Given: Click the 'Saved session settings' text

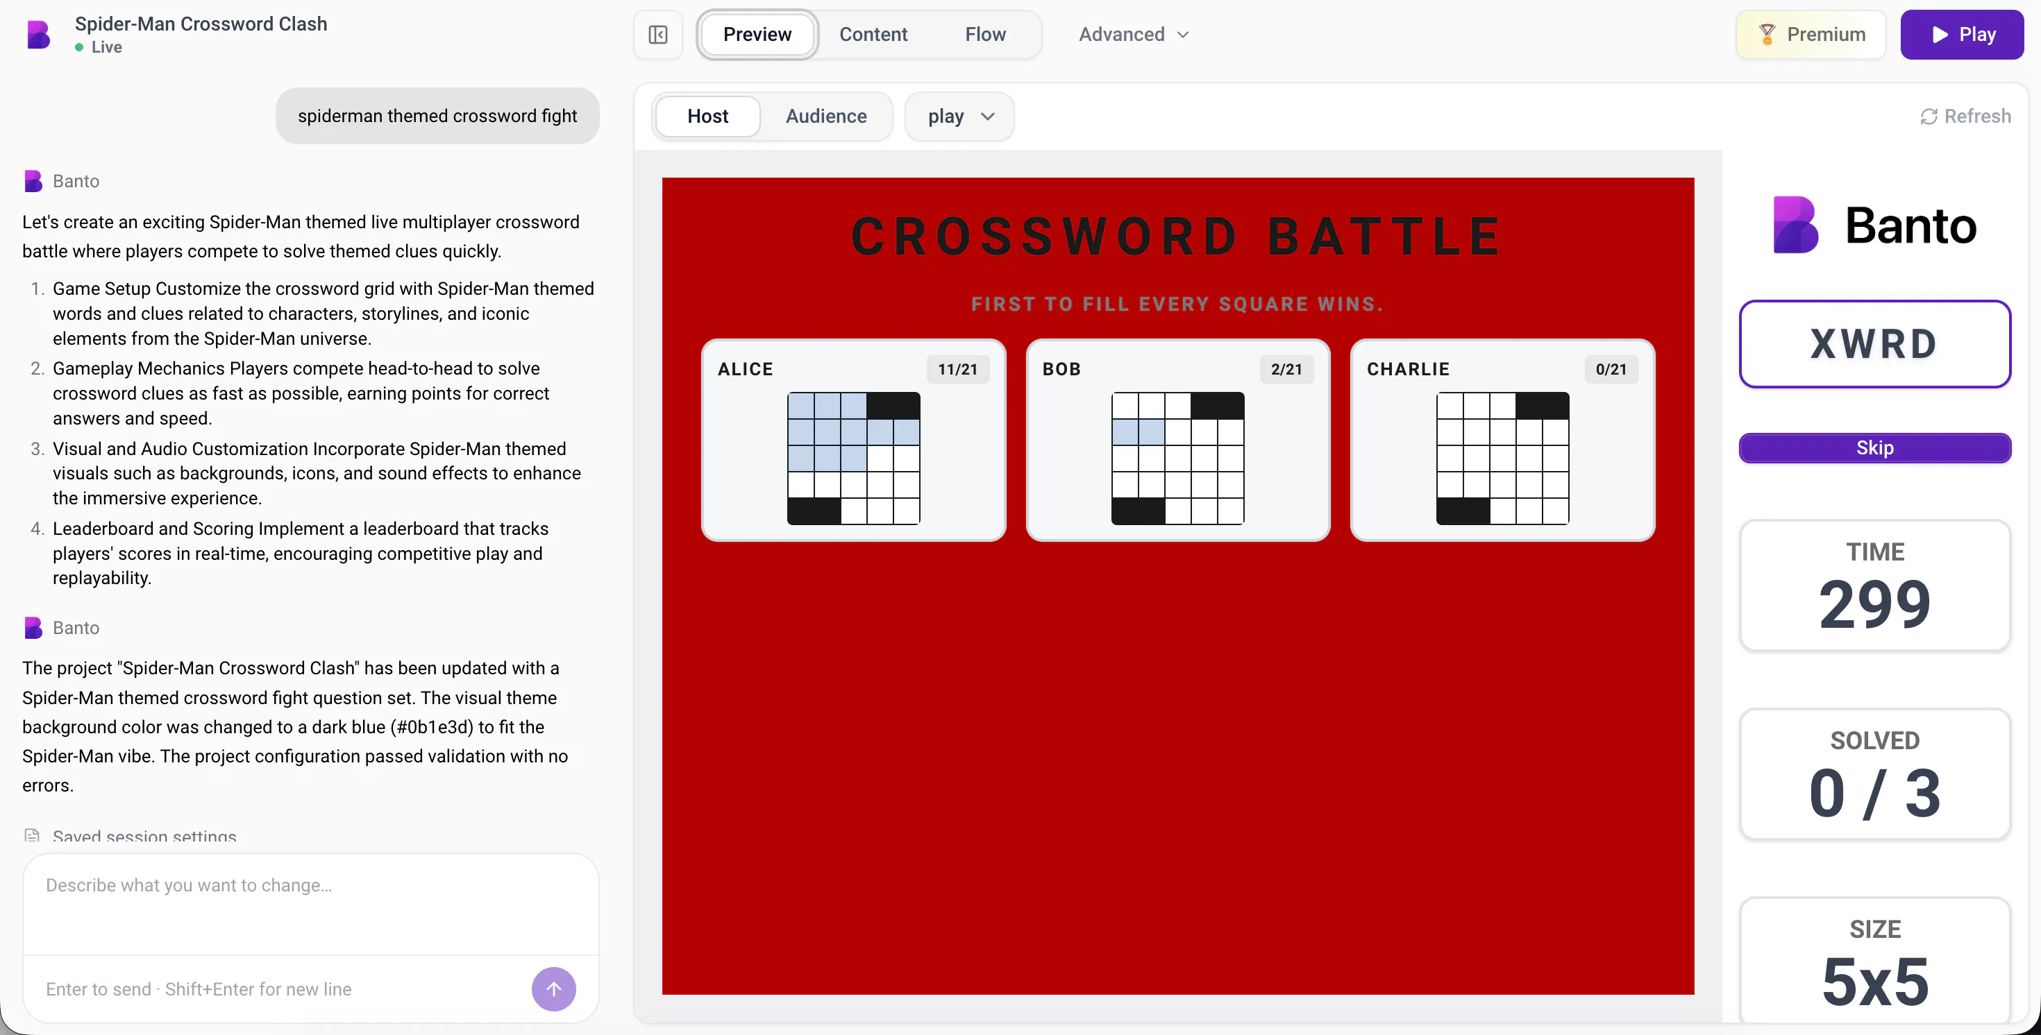Looking at the screenshot, I should point(144,836).
